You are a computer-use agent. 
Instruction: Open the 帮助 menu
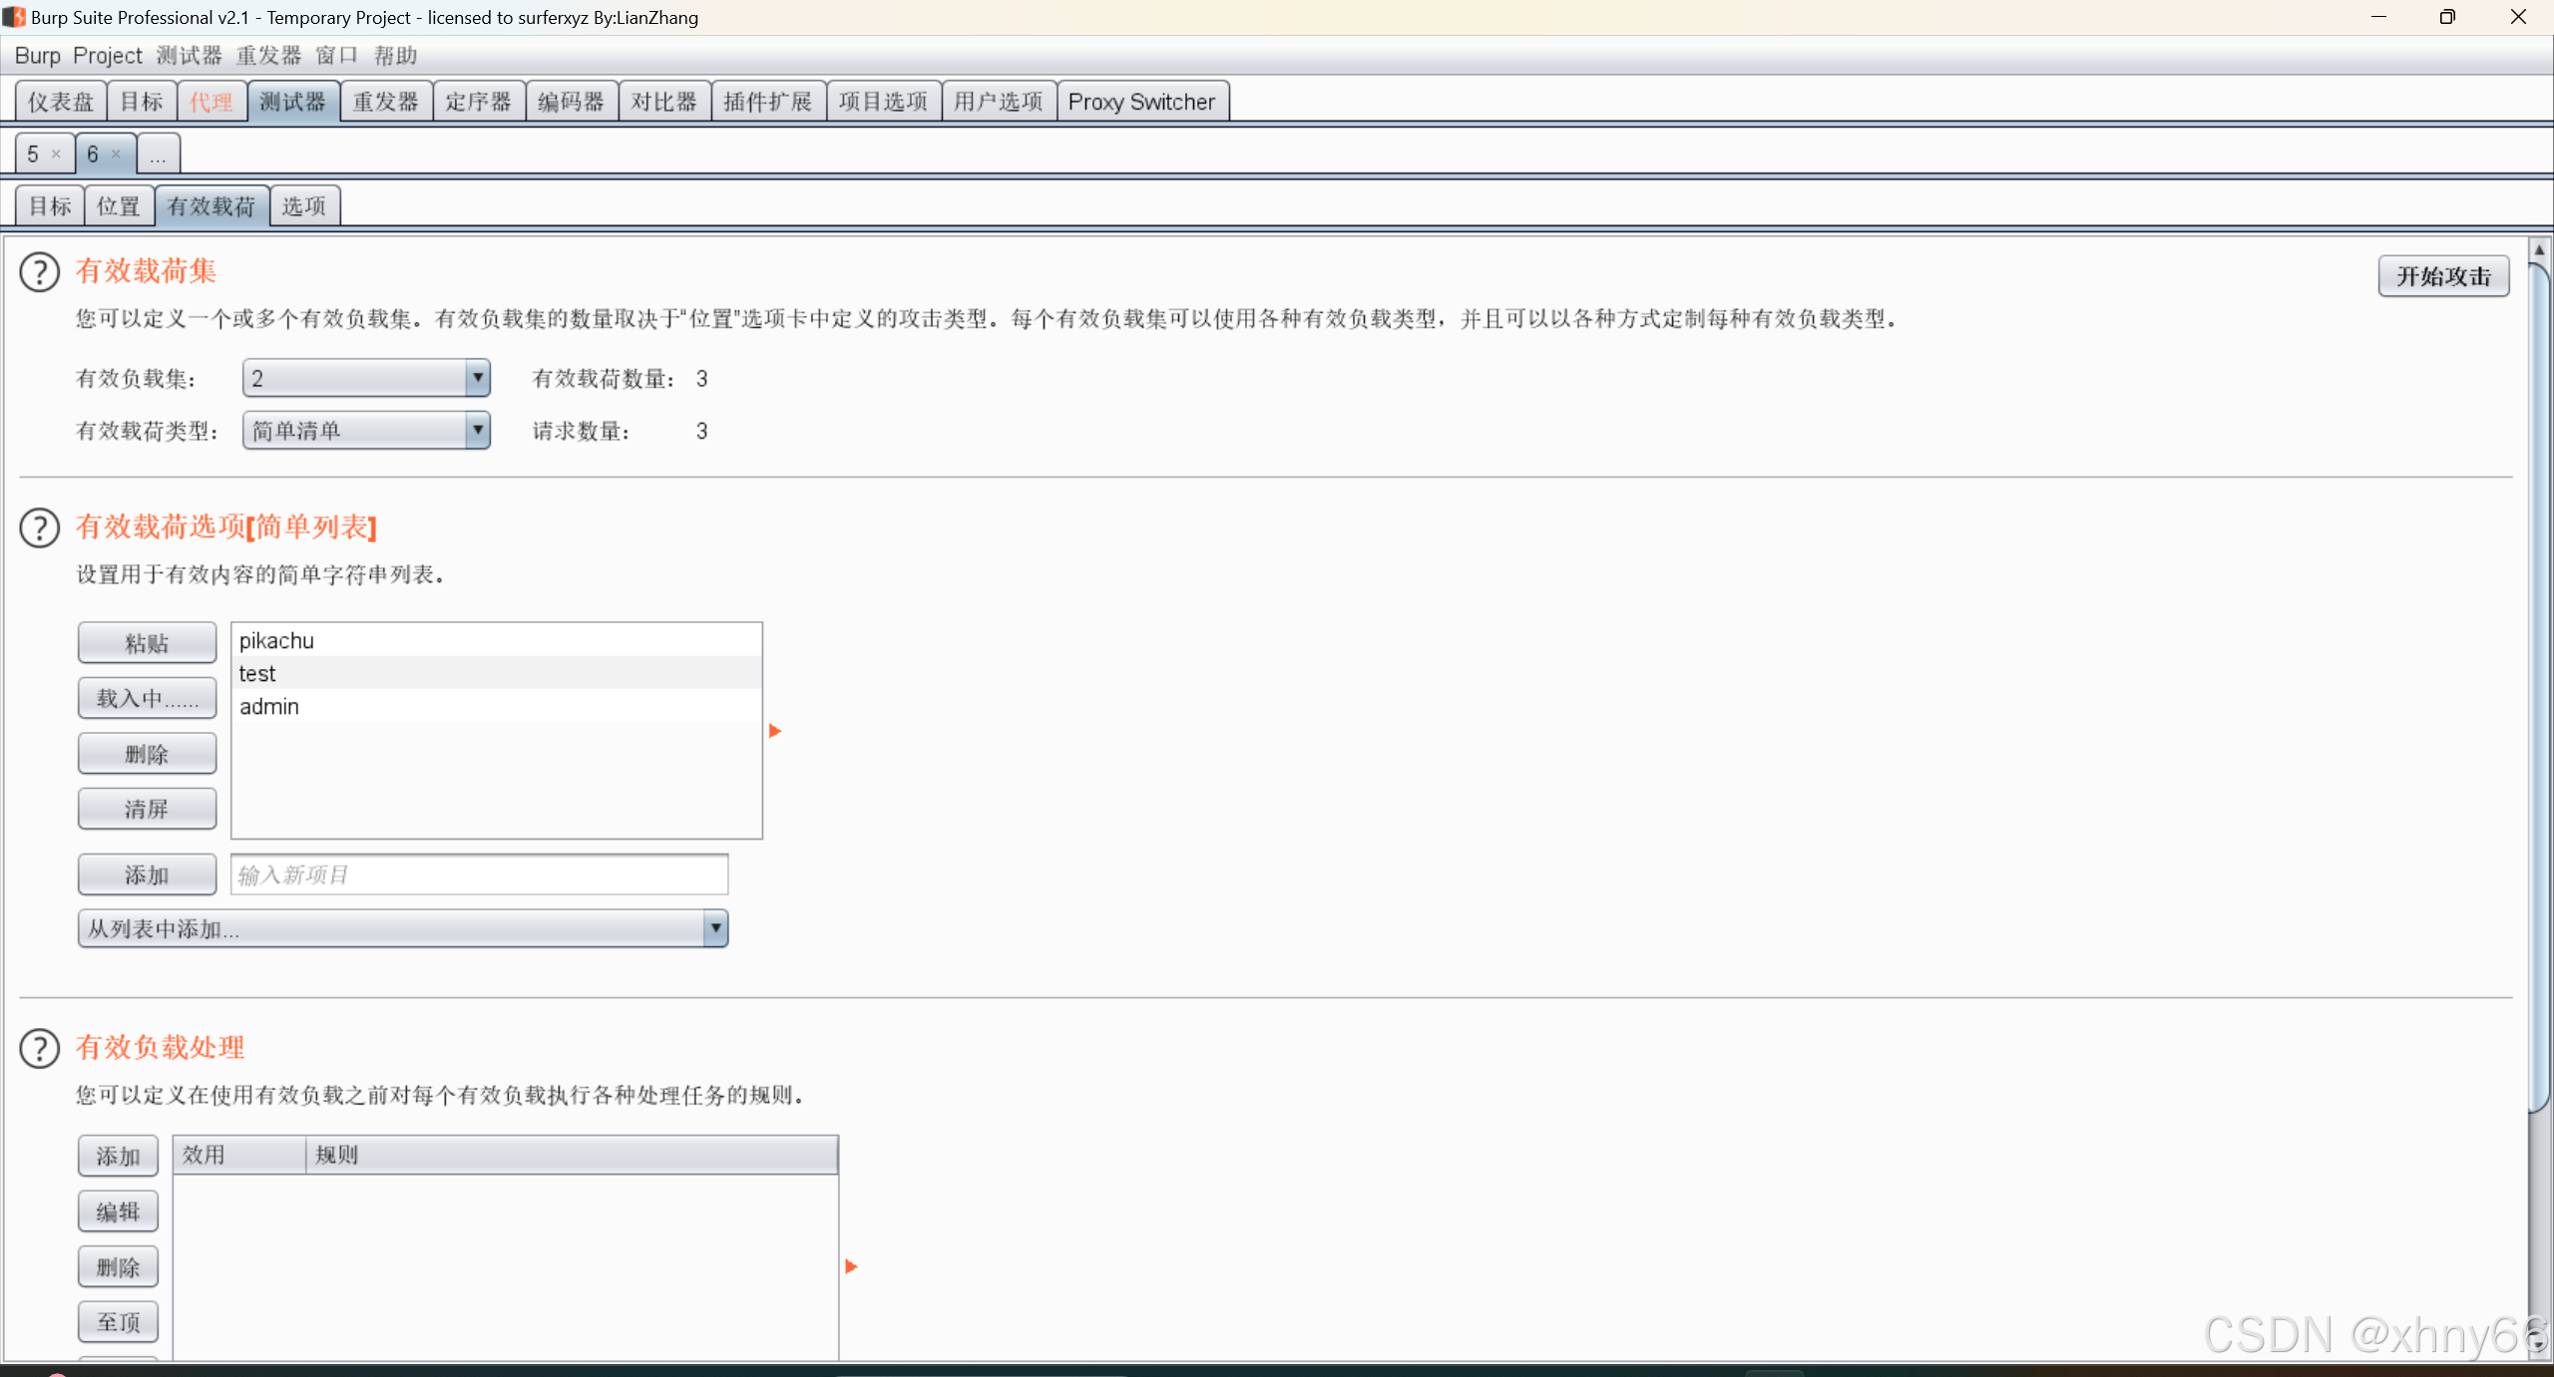[395, 56]
